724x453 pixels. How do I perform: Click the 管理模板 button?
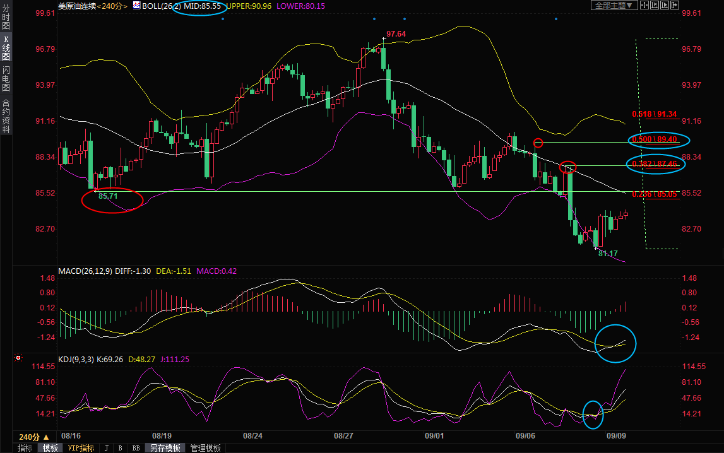206,448
